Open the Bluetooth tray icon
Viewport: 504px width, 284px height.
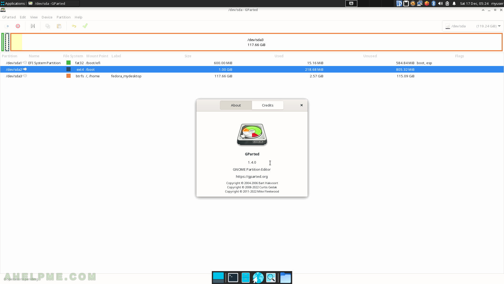pyautogui.click(x=434, y=3)
